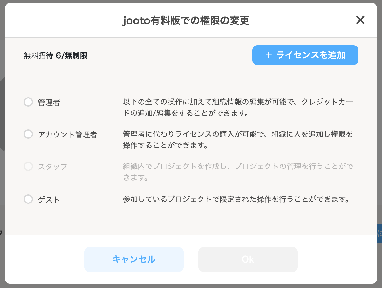
Task: Click the plus icon on the license button
Action: point(269,55)
